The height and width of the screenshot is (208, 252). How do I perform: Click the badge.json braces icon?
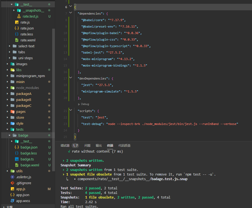17,147
